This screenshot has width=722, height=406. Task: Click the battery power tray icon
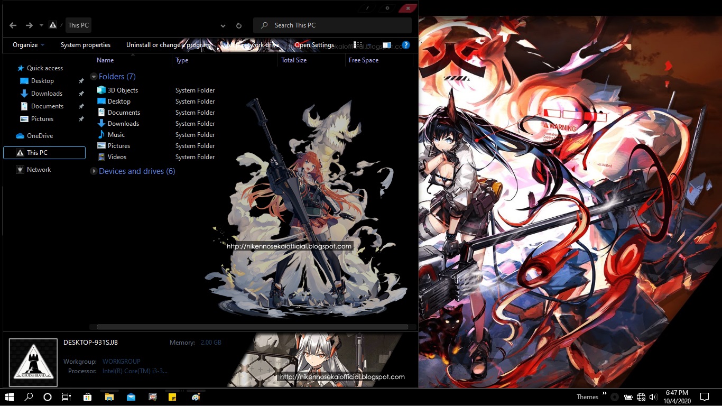[x=628, y=397]
